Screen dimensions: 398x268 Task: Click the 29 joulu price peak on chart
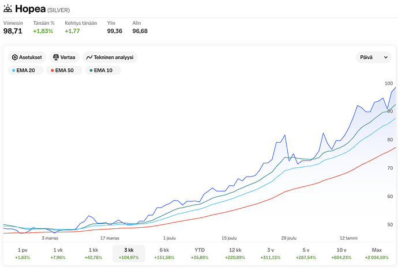[x=285, y=135]
